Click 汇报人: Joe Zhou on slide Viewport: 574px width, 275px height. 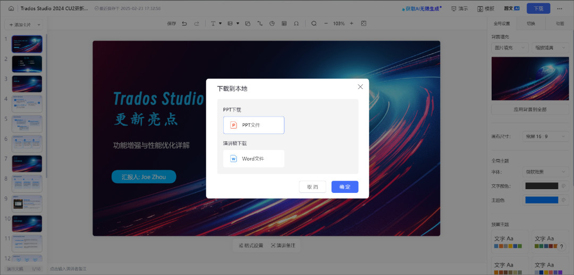coord(144,177)
